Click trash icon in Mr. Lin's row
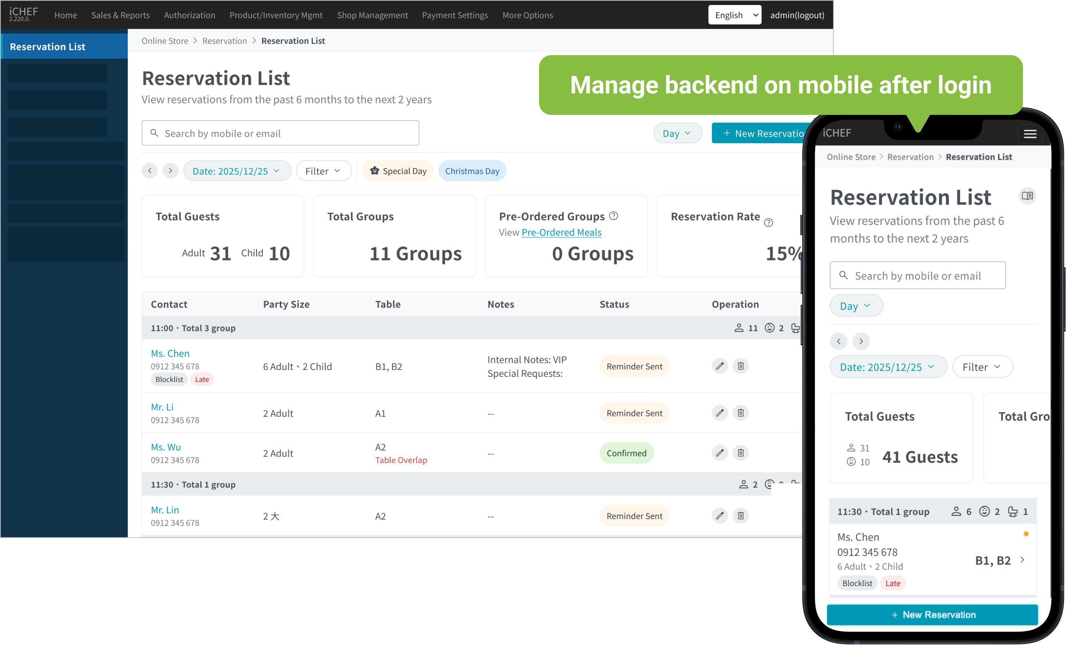 pyautogui.click(x=740, y=516)
